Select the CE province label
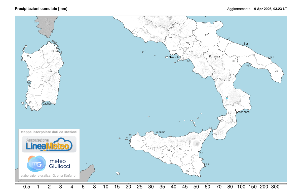The height and width of the screenshot is (194, 302). (174, 46)
